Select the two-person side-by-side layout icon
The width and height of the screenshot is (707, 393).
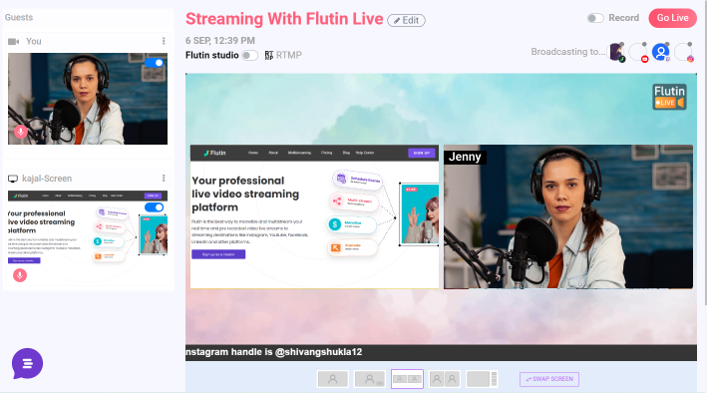coord(444,379)
